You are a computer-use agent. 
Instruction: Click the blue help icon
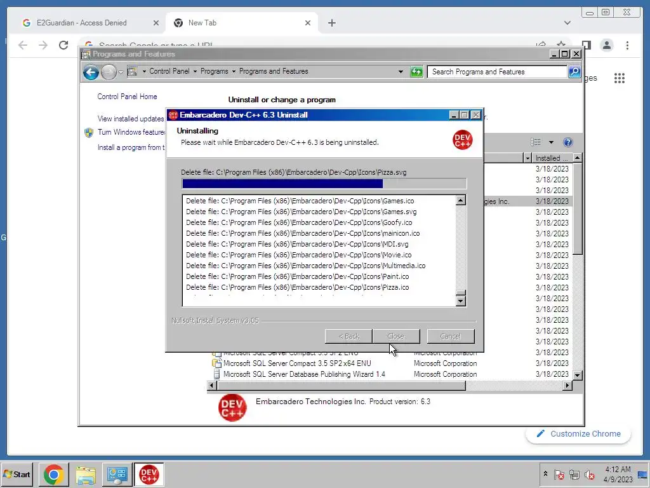(568, 142)
